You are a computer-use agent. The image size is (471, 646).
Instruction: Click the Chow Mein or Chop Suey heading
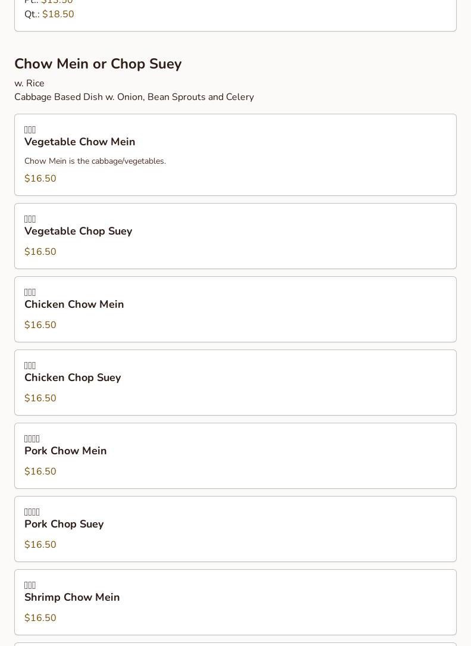coord(98,64)
